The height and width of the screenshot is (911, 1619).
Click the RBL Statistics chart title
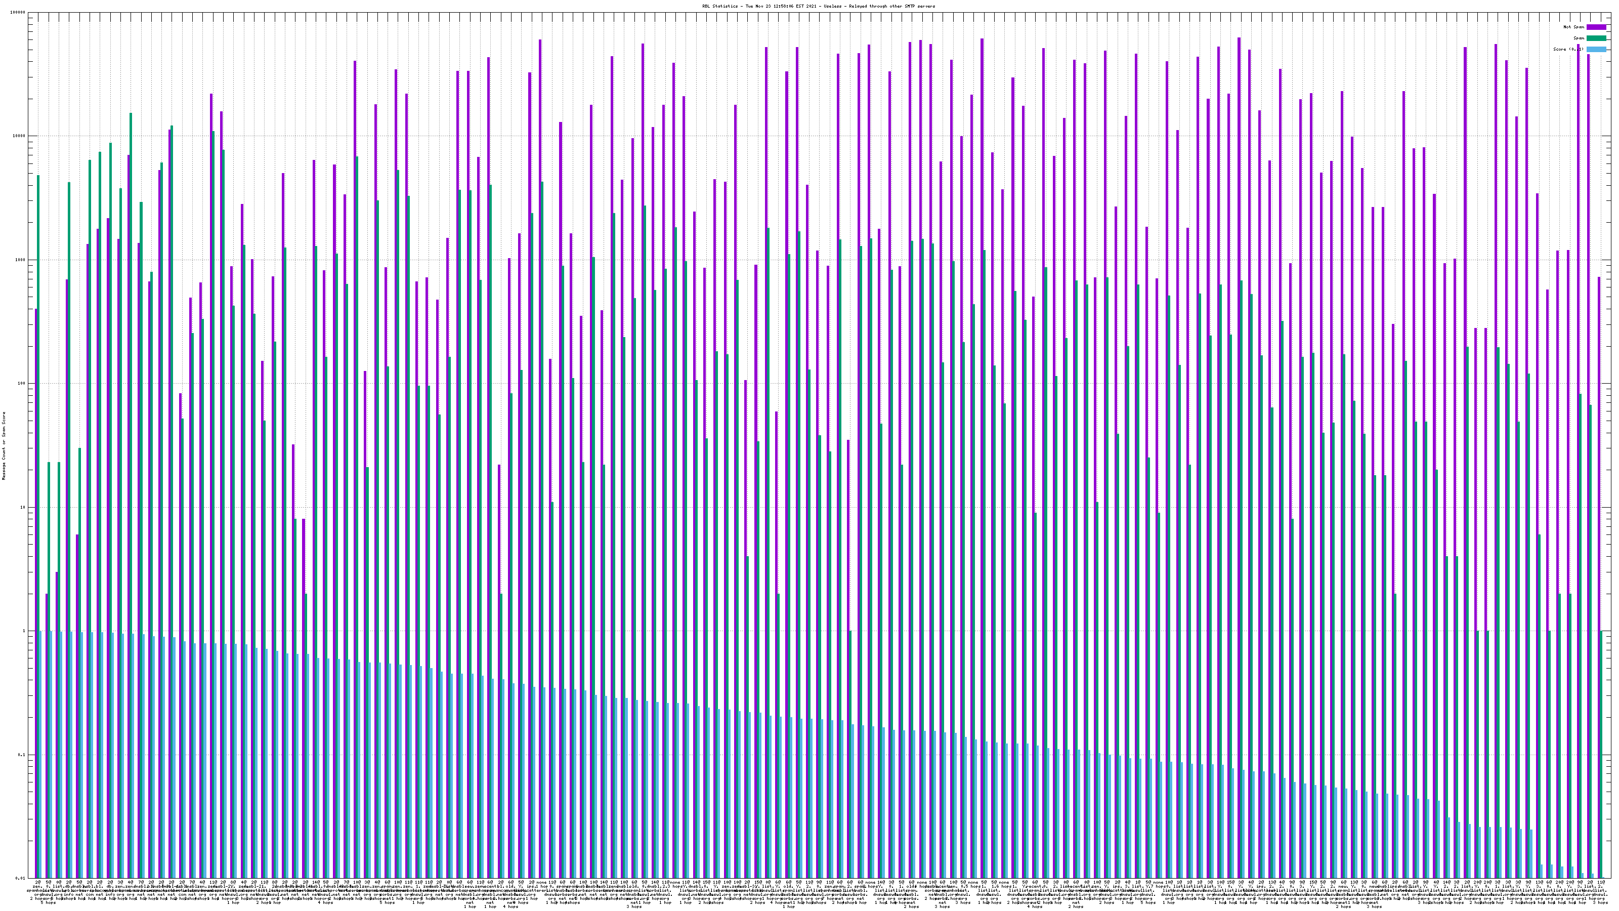(818, 6)
